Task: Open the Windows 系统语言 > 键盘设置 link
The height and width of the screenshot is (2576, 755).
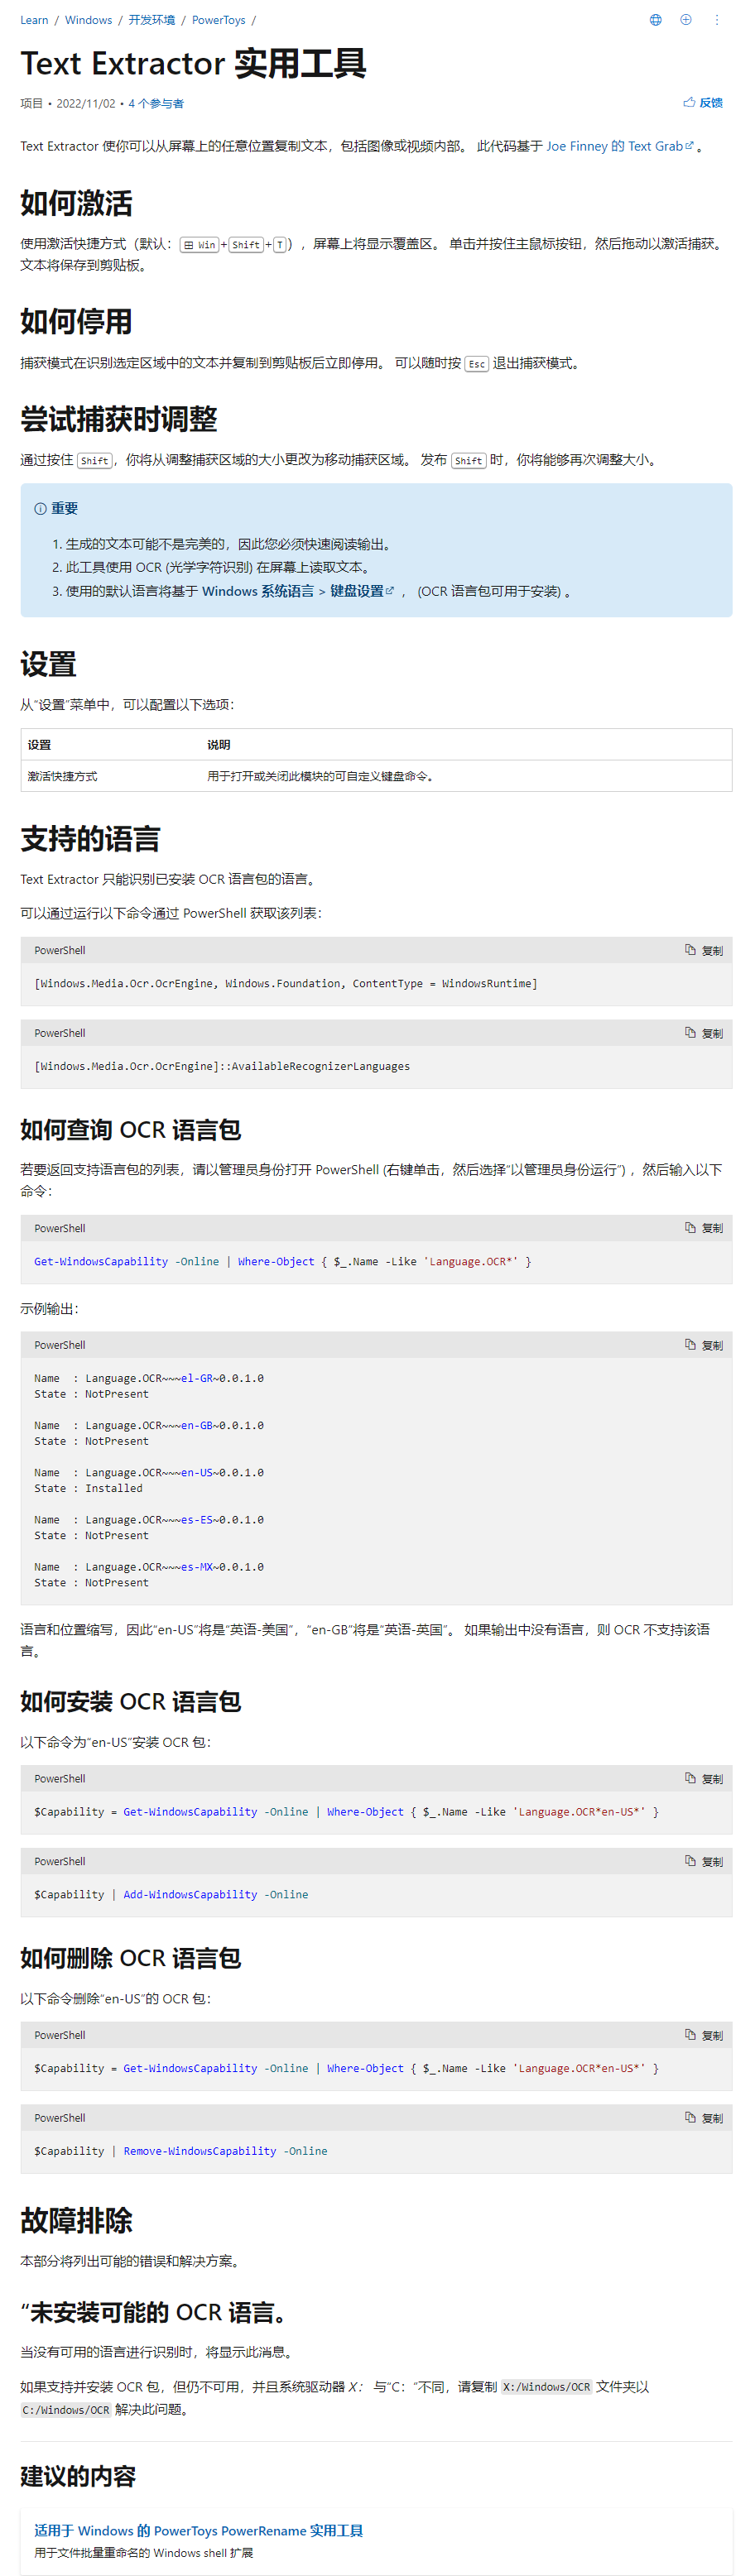Action: (x=298, y=591)
